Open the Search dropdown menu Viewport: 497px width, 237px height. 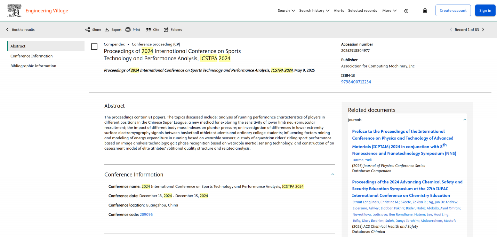[287, 11]
